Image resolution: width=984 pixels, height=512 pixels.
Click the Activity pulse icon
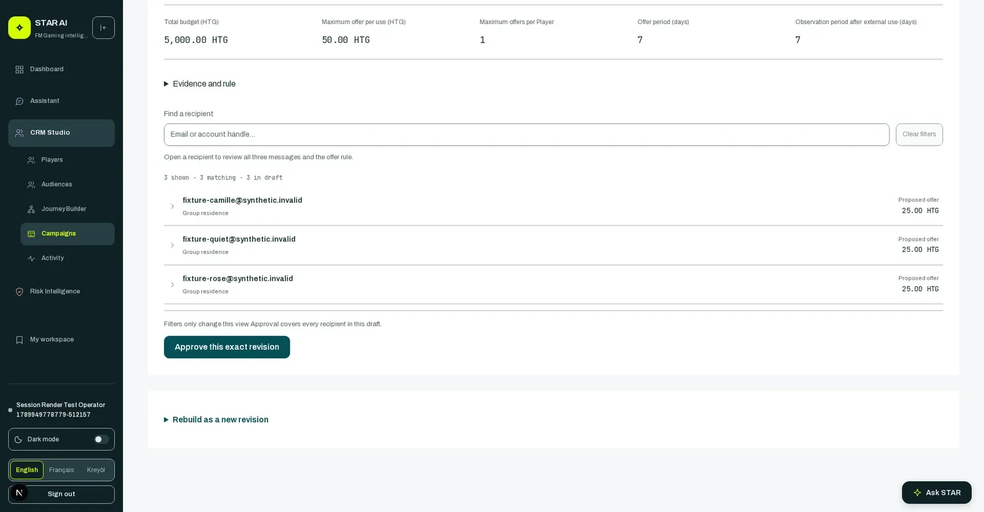click(x=31, y=259)
